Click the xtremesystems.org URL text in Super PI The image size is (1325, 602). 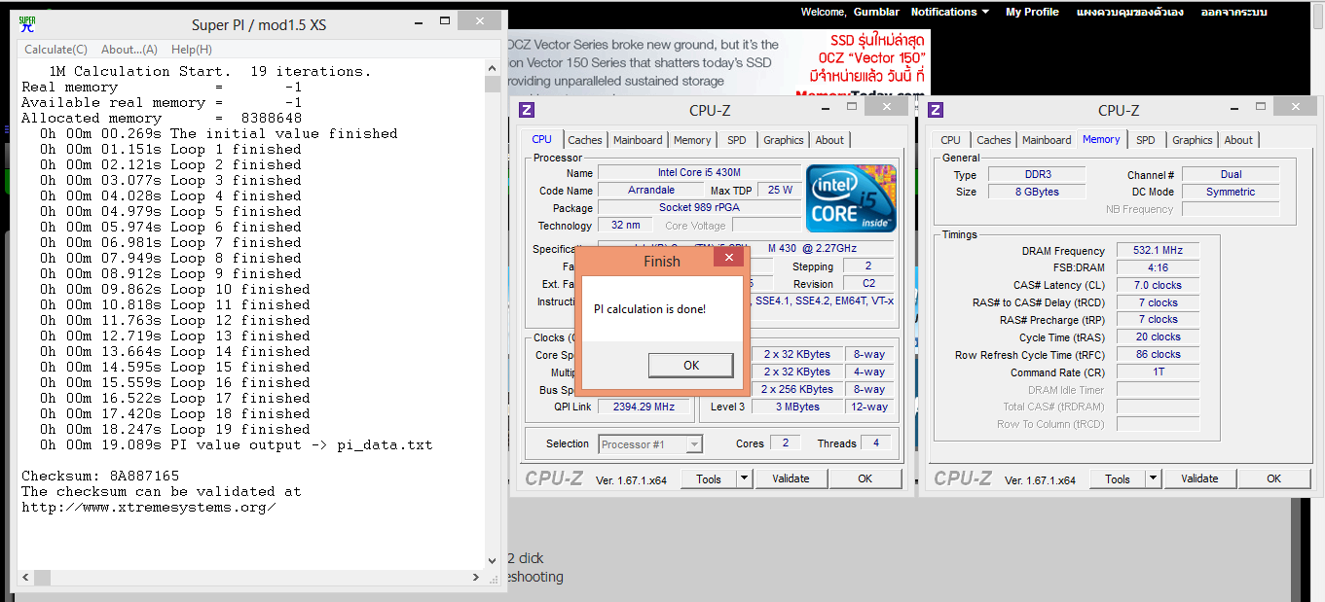coord(148,507)
